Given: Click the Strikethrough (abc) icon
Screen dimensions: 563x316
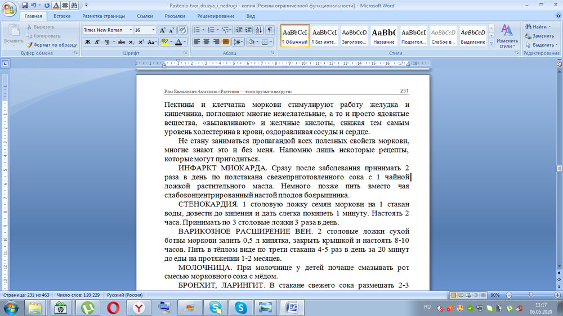Looking at the screenshot, I should [x=122, y=42].
